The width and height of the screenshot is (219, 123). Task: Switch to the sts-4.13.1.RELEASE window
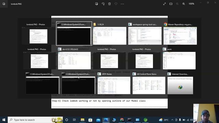74,58
